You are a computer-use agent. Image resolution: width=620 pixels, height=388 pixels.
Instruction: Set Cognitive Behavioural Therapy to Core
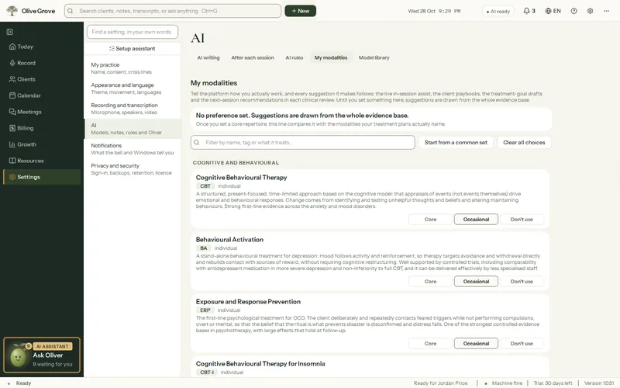(430, 220)
